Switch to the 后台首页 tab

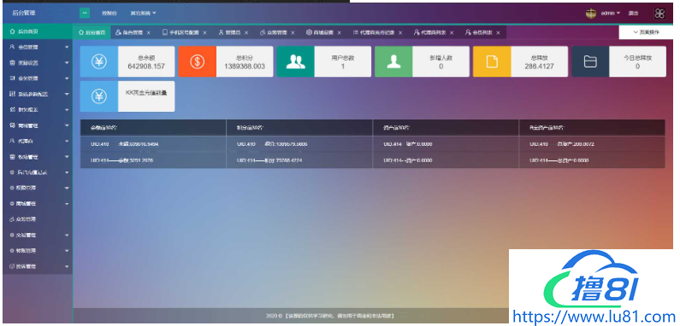[x=92, y=32]
